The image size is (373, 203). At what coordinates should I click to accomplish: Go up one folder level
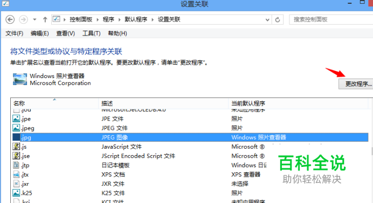click(45, 19)
